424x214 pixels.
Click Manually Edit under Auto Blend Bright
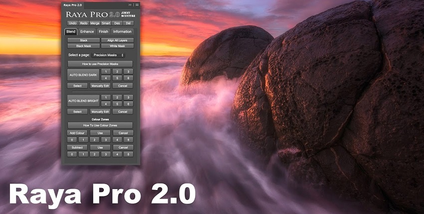tap(100, 111)
